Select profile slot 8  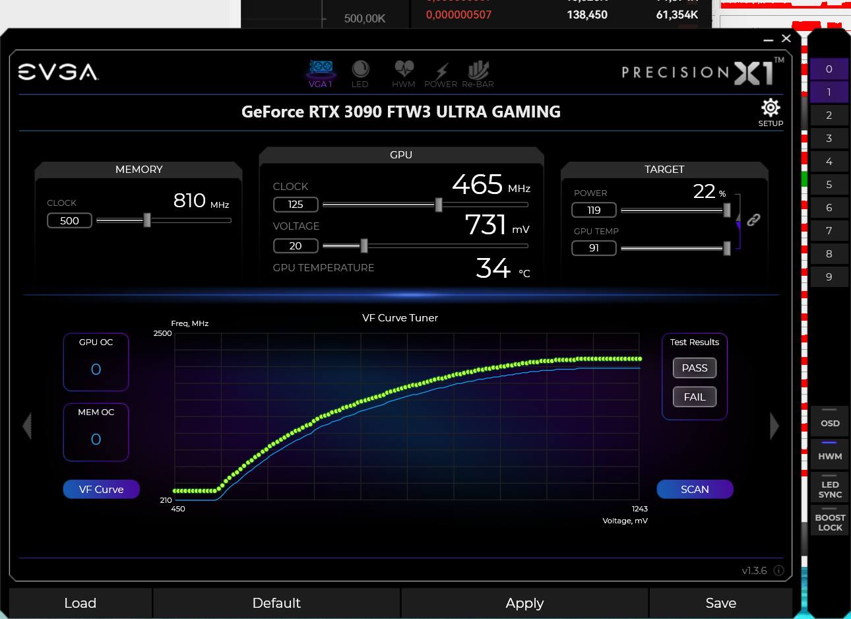click(829, 254)
